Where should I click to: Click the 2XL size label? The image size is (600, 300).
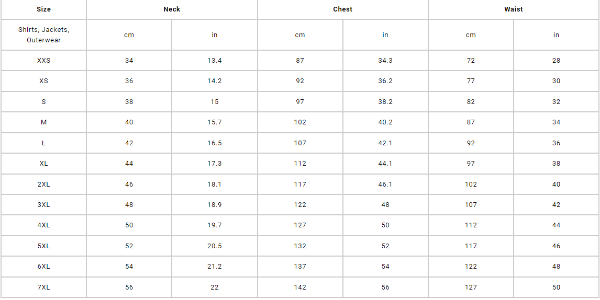click(43, 184)
